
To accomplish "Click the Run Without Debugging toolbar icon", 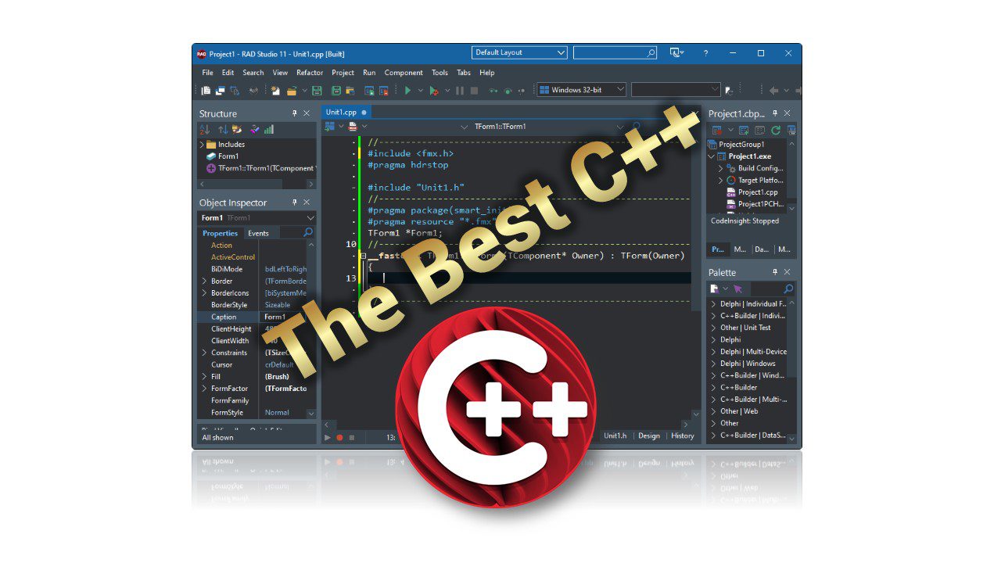I will [434, 91].
